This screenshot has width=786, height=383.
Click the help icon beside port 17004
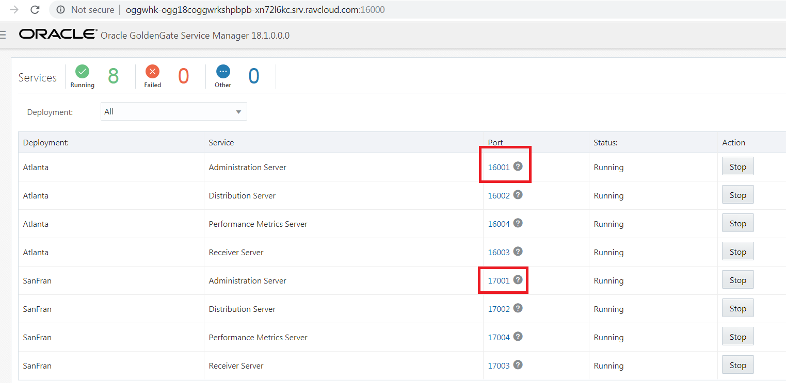point(518,337)
